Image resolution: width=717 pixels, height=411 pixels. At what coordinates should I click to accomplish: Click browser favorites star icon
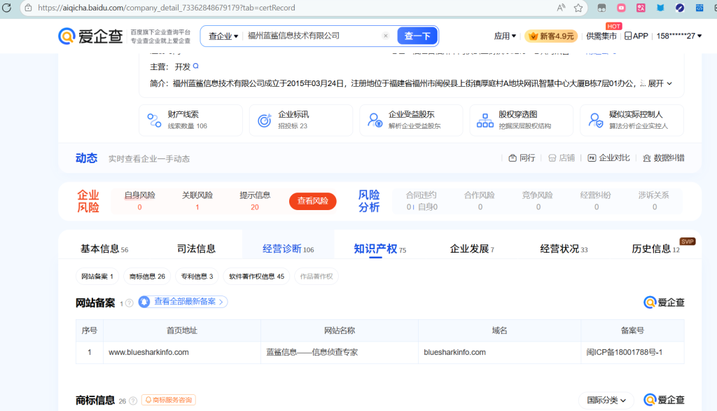point(578,8)
